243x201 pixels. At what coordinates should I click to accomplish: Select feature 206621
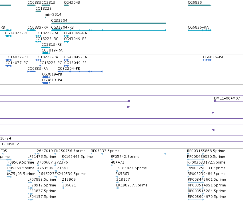pos(63,188)
